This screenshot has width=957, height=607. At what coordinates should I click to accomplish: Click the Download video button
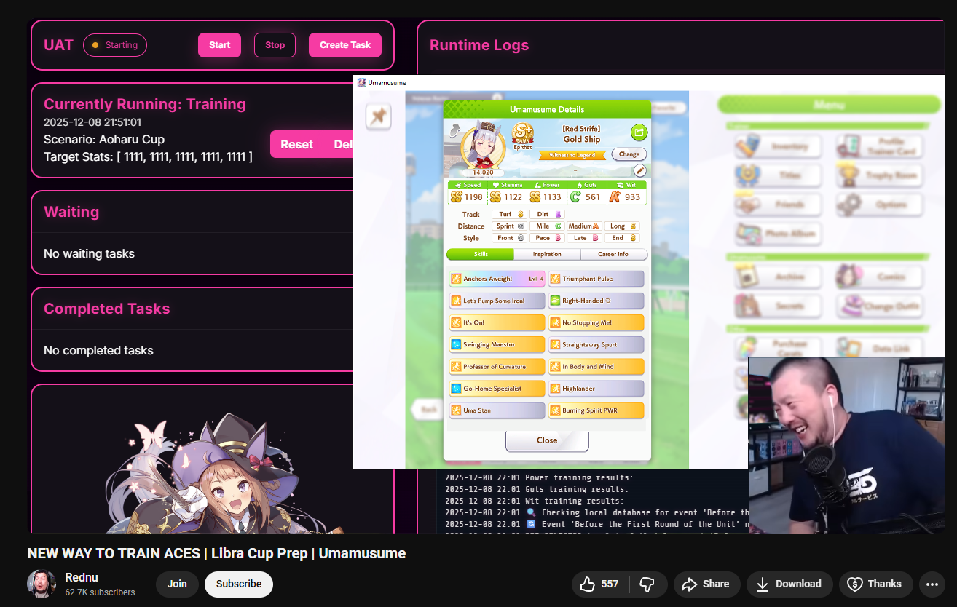[x=789, y=584]
